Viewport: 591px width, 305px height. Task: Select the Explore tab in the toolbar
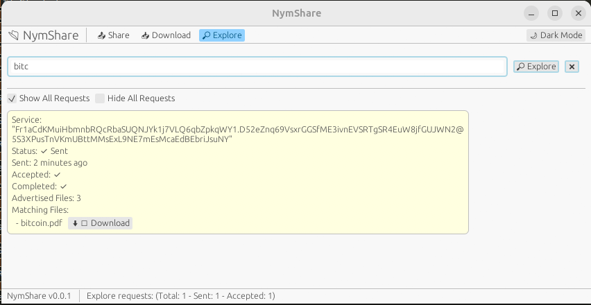221,35
